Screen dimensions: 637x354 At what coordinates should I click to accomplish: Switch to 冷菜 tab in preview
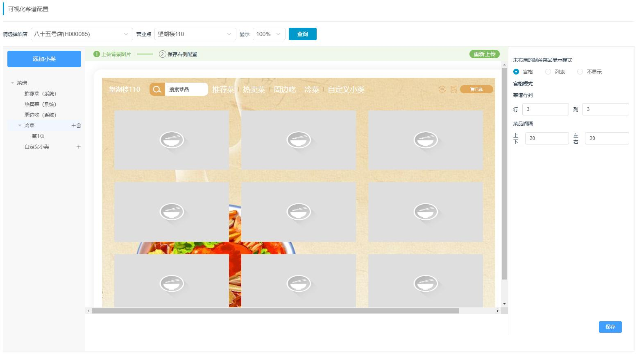[x=312, y=89]
